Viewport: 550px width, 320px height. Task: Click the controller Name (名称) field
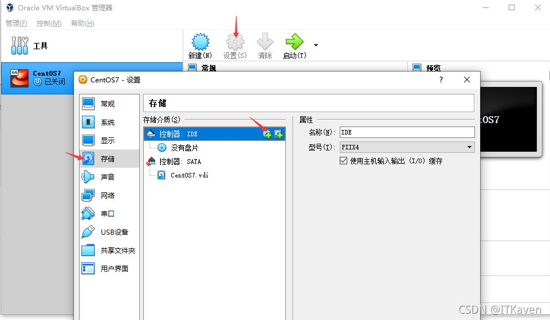coord(407,132)
